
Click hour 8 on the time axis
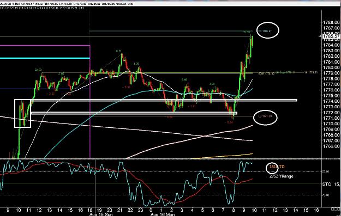tap(234, 210)
